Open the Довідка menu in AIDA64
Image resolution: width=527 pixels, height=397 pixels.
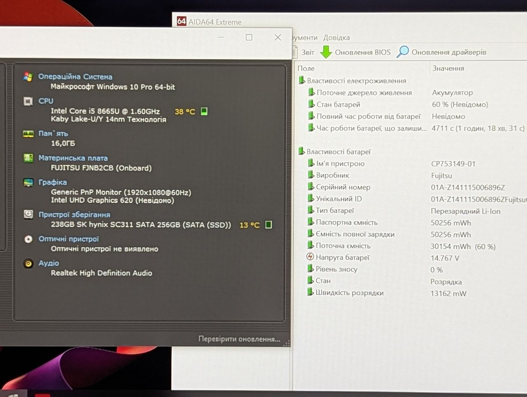[x=336, y=38]
